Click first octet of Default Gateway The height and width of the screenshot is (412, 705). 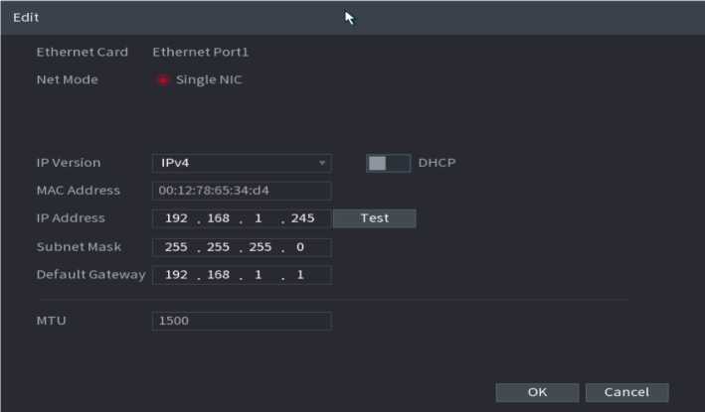click(x=175, y=274)
